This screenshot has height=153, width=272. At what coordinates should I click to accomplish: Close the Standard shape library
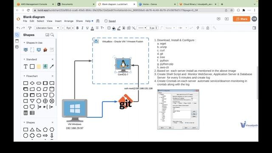pyautogui.click(x=53, y=59)
